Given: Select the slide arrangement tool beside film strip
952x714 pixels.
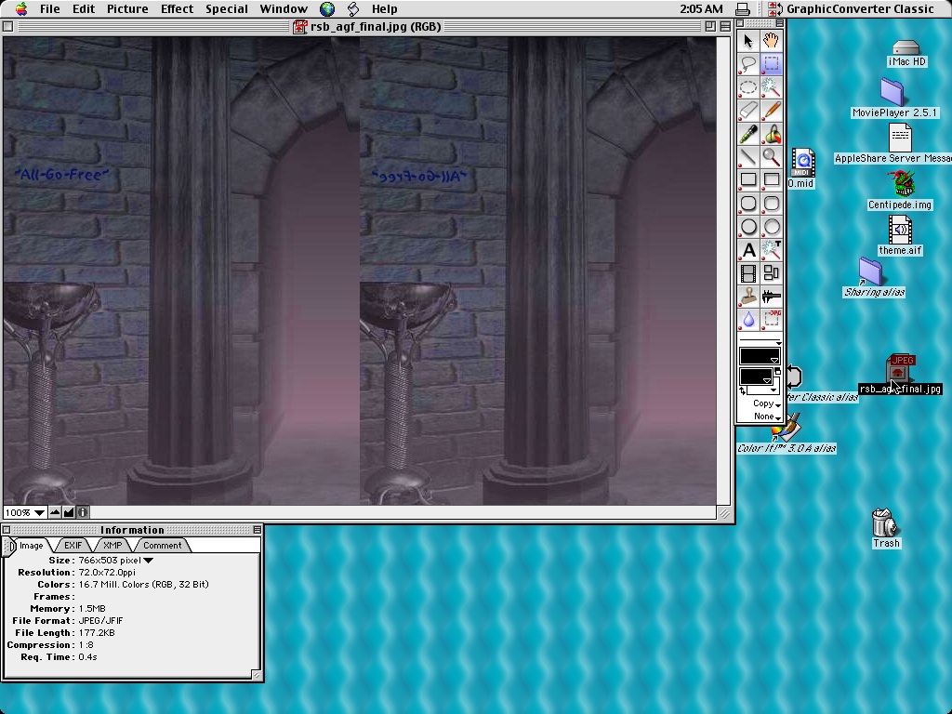Looking at the screenshot, I should pos(771,273).
